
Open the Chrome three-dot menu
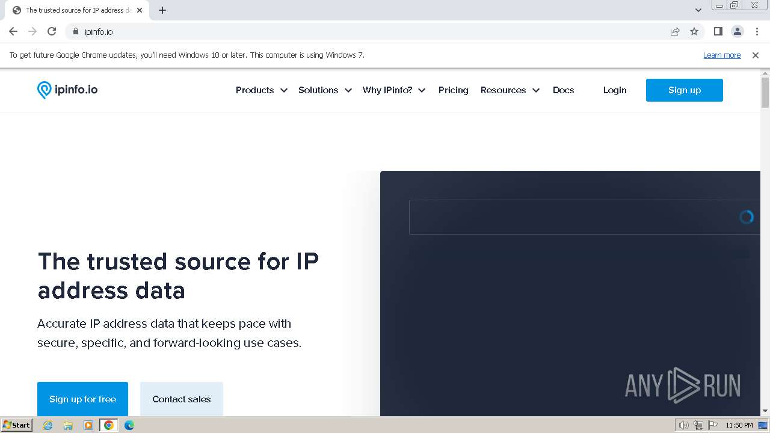(x=756, y=32)
